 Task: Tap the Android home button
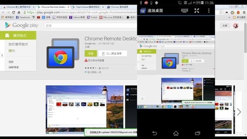click(x=176, y=133)
